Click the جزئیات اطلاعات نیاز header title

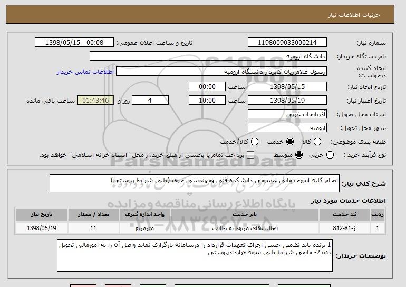point(354,15)
